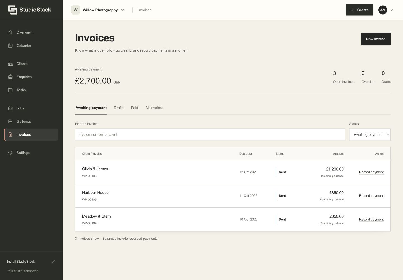Record payment for Olivia & James
The height and width of the screenshot is (280, 403).
click(x=371, y=172)
